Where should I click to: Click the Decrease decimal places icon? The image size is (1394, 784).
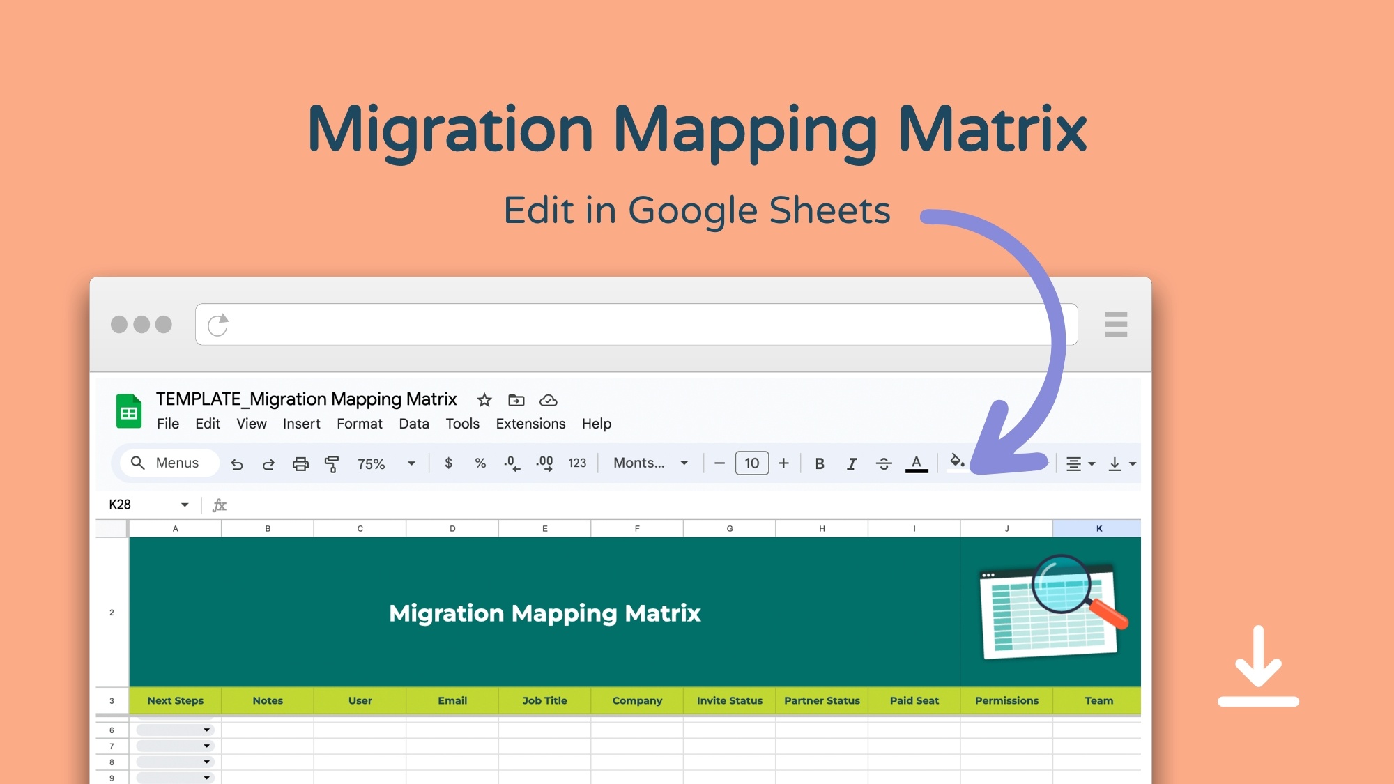(512, 463)
